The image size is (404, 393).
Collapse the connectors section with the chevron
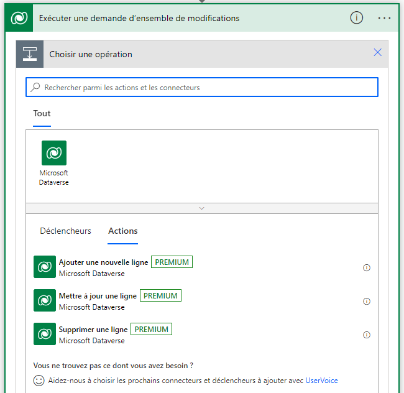(202, 208)
